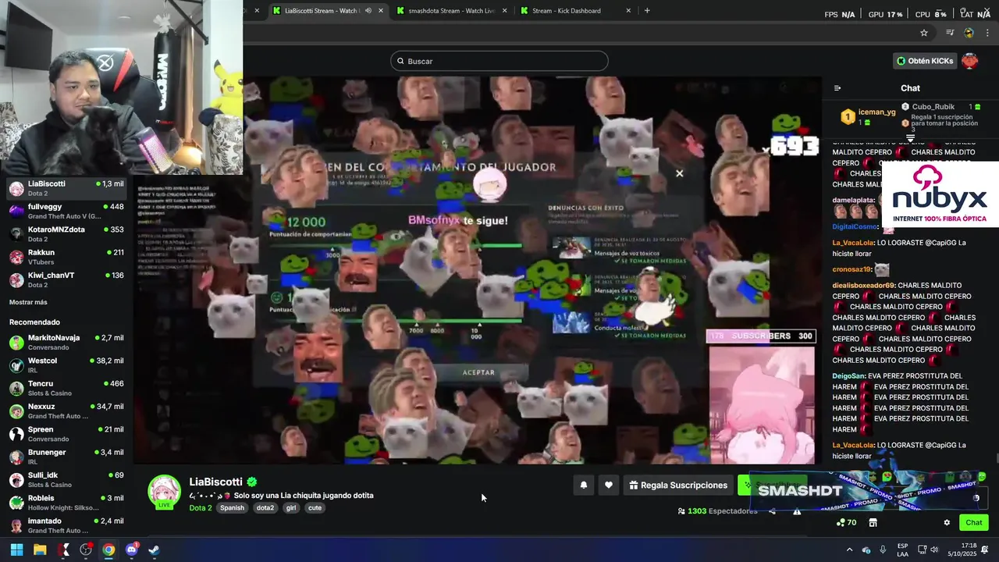Open Chrome profile avatar in the toolbar

pos(969,33)
